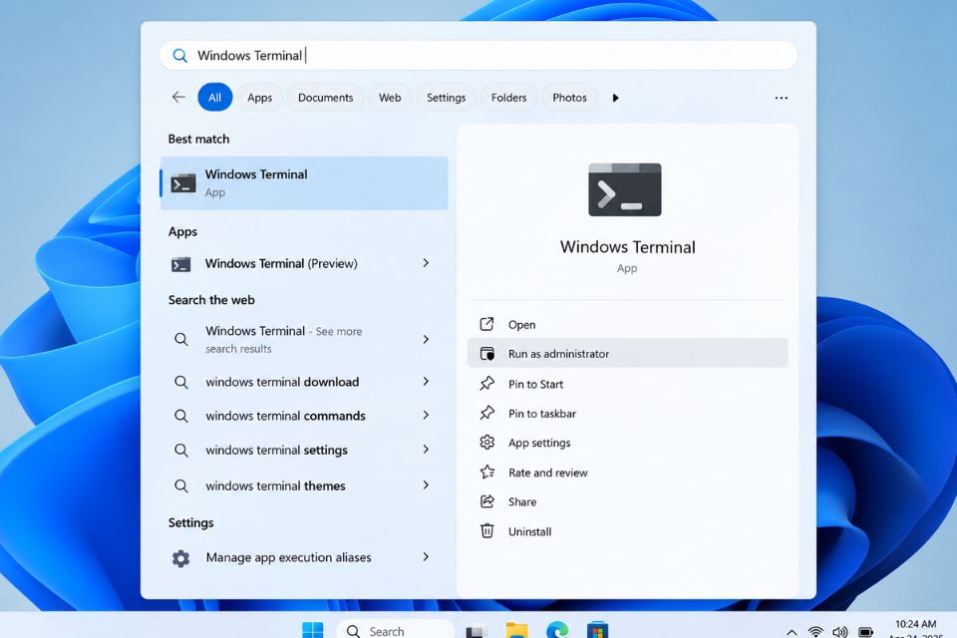Image resolution: width=957 pixels, height=638 pixels.
Task: Click the Rate and review star icon
Action: (x=486, y=472)
